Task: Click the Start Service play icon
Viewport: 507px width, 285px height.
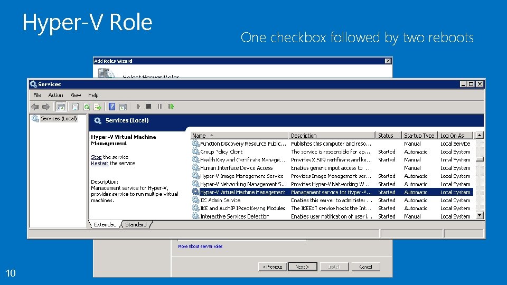Action: pyautogui.click(x=138, y=106)
